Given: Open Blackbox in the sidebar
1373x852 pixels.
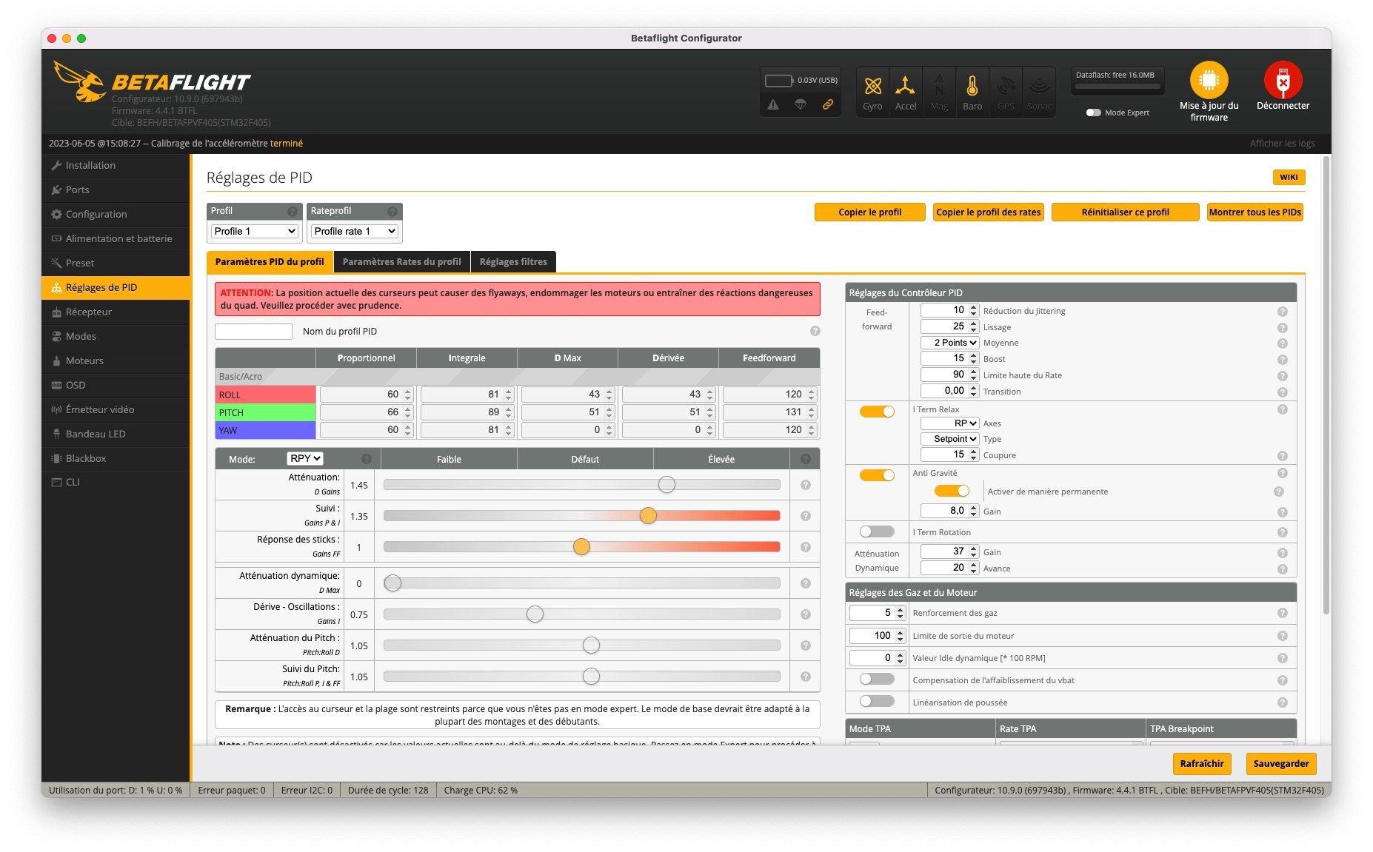Looking at the screenshot, I should (x=116, y=458).
